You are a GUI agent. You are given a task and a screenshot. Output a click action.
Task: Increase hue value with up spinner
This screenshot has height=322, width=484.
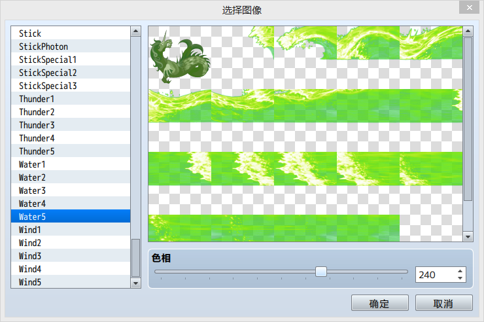460,271
